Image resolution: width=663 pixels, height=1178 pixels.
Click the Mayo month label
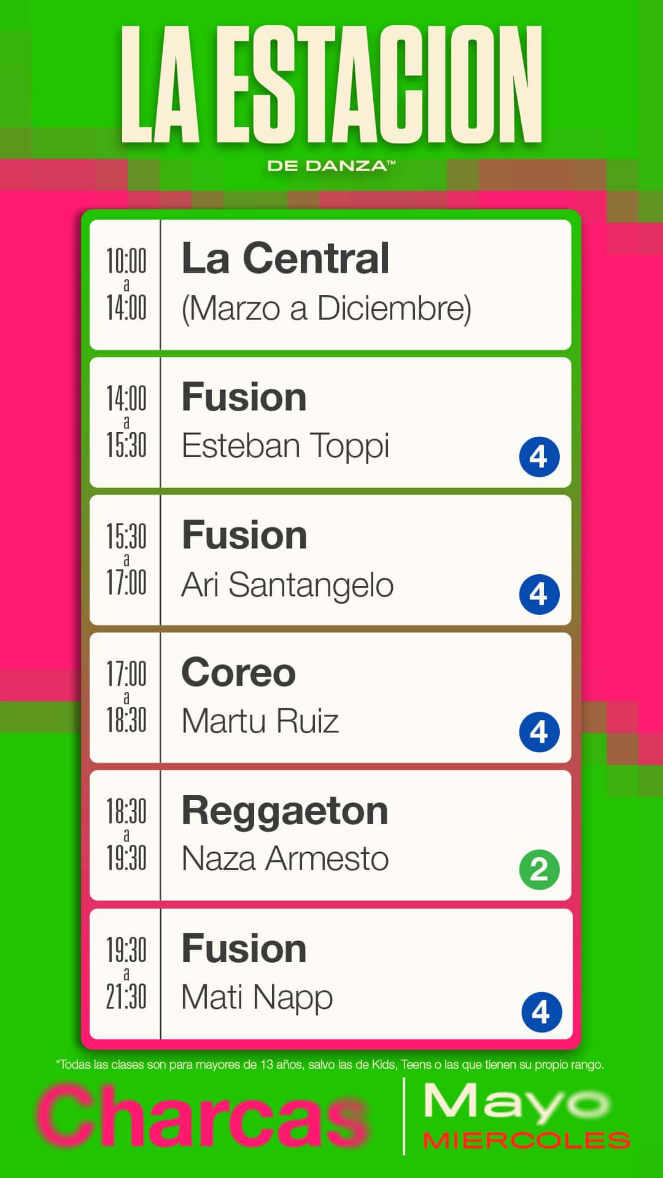click(x=516, y=1103)
